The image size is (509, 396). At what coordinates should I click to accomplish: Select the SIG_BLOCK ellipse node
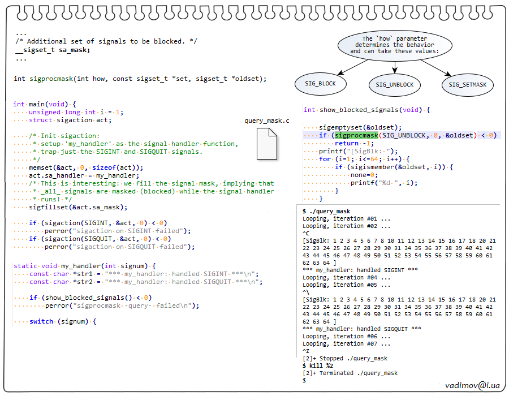point(320,84)
